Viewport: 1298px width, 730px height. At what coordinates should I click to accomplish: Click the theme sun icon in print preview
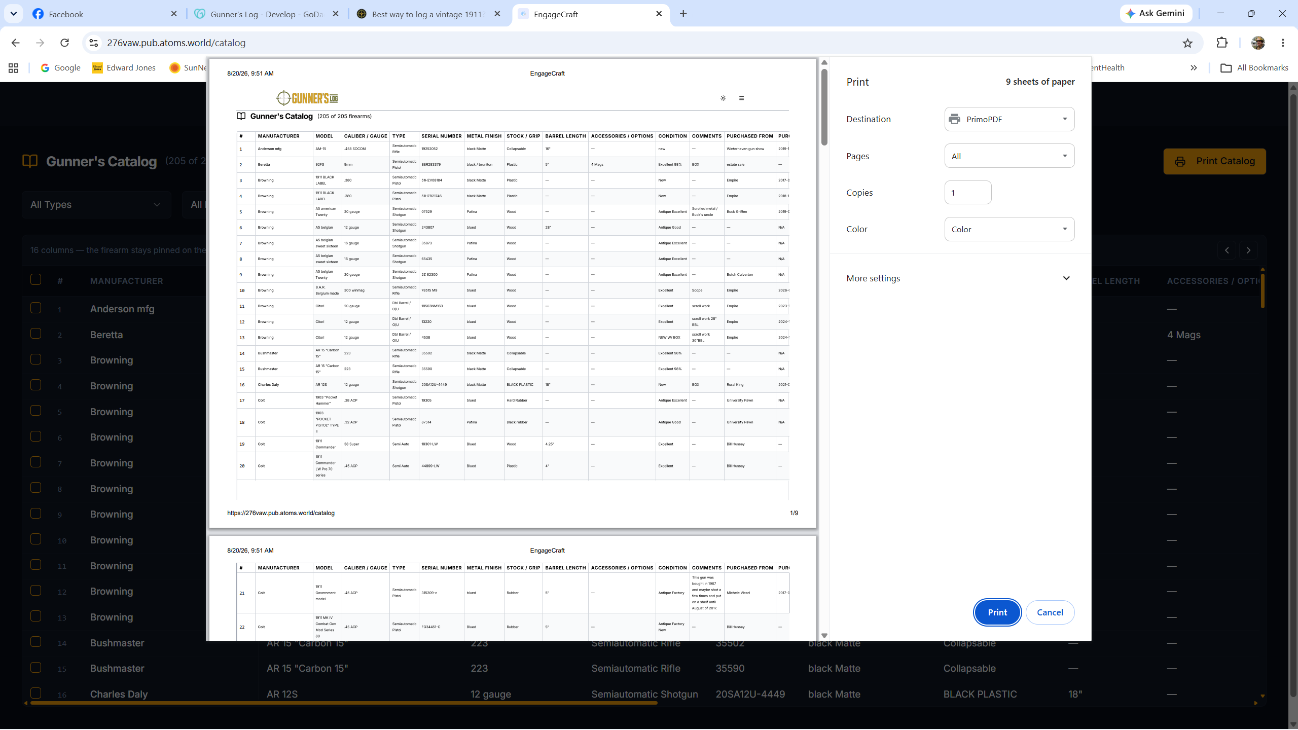(x=723, y=98)
